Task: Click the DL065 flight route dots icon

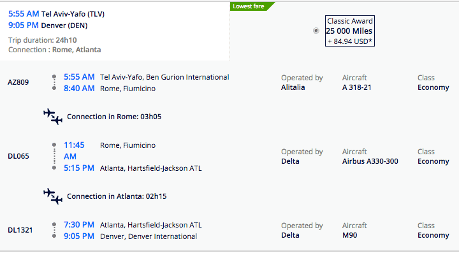Action: [54, 156]
